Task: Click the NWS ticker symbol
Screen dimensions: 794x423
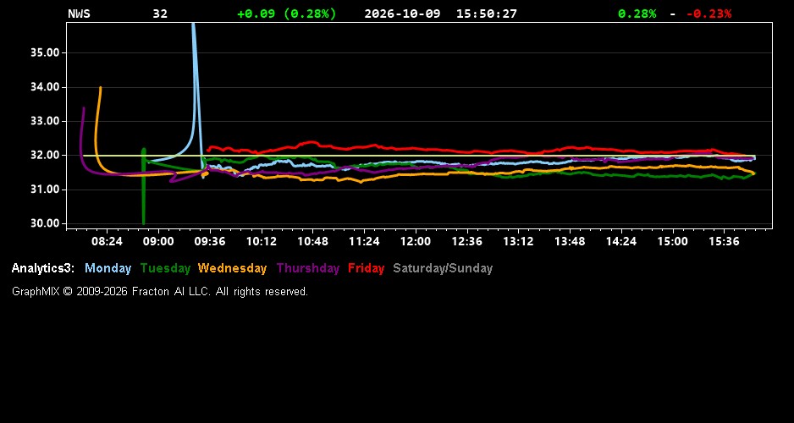Action: click(79, 14)
